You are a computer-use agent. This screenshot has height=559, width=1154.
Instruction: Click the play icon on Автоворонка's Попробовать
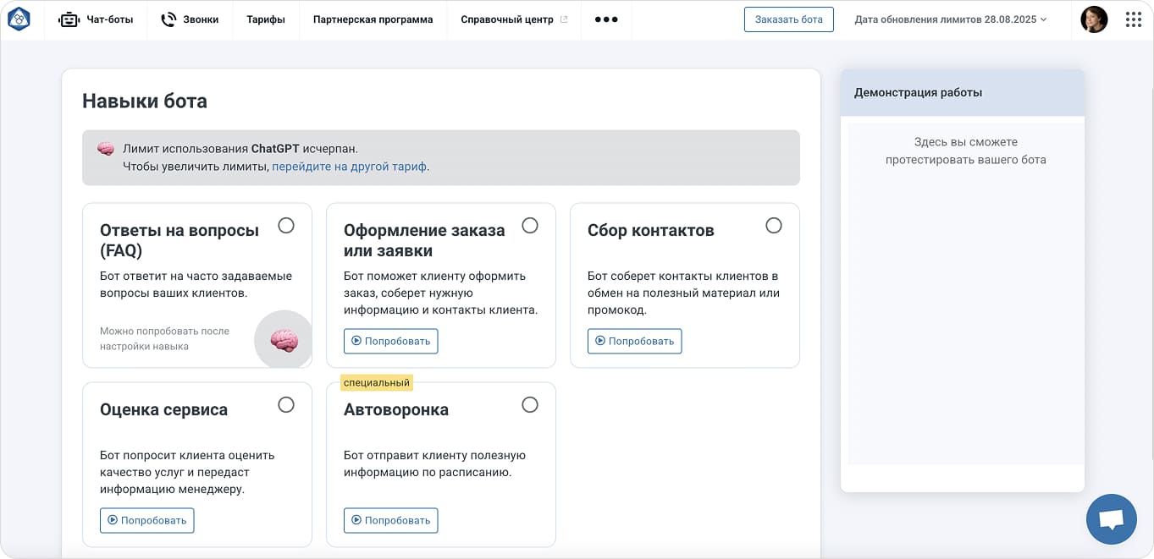[356, 520]
